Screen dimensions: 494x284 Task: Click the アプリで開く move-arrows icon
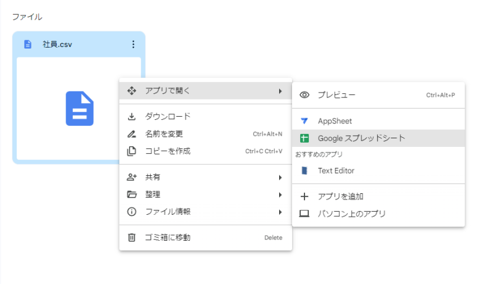tap(132, 91)
